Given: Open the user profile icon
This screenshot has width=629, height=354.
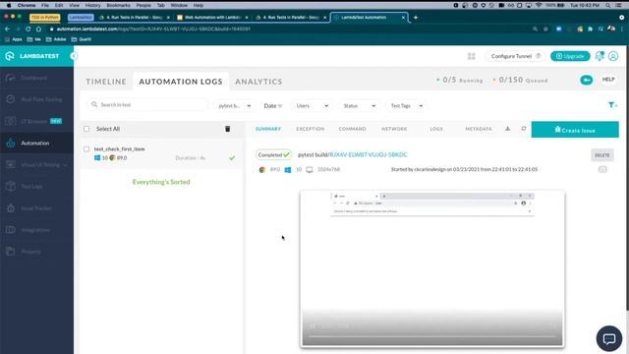Looking at the screenshot, I should tap(613, 56).
